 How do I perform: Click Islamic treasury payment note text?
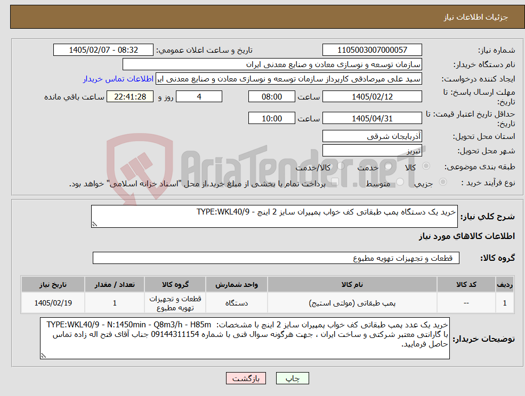click(x=197, y=184)
